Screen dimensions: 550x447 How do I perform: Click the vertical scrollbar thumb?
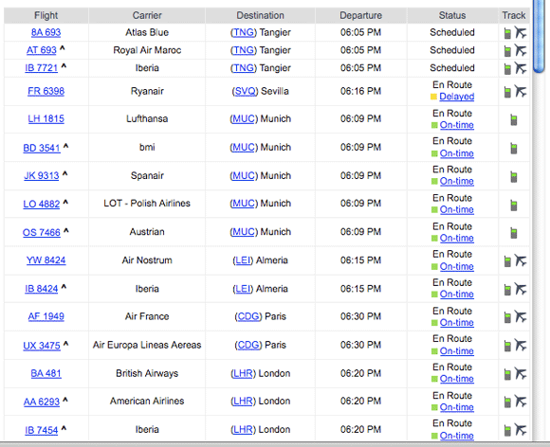(x=538, y=35)
